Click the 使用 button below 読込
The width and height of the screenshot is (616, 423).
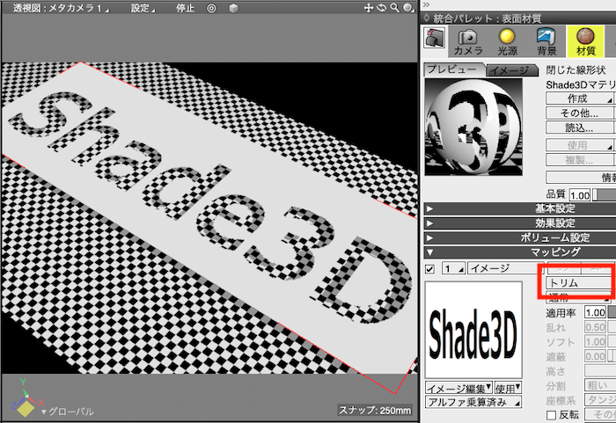(x=579, y=145)
